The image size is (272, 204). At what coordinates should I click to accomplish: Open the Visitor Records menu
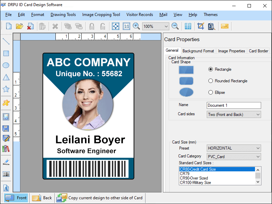tap(140, 15)
